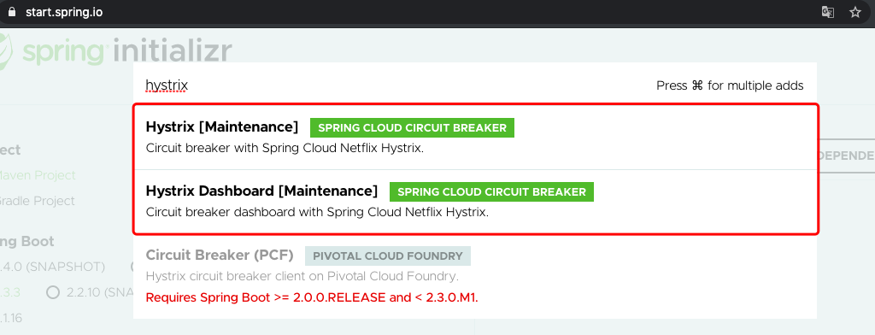Bookmark this page with the star icon

coord(855,12)
